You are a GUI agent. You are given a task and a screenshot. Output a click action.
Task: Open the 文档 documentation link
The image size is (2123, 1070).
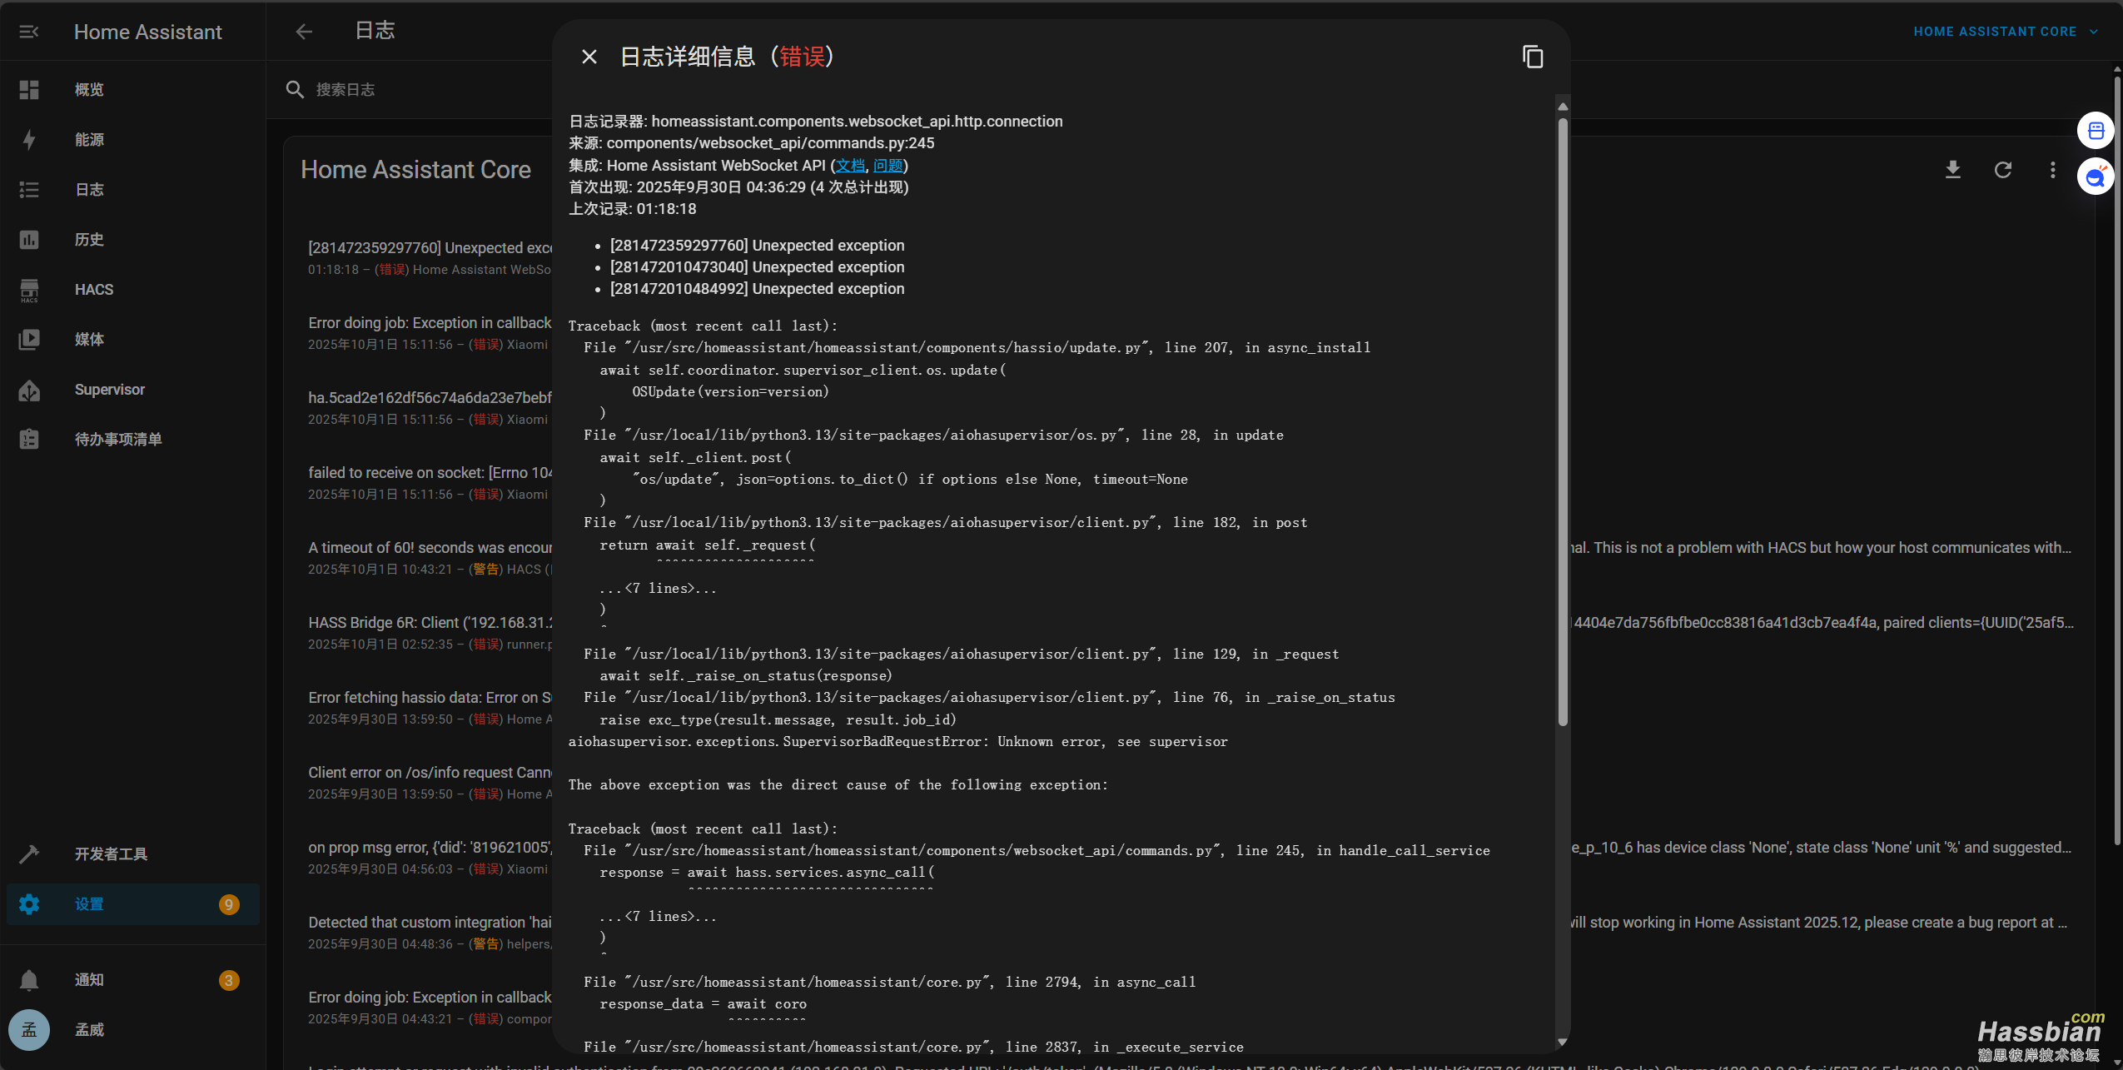pos(850,166)
